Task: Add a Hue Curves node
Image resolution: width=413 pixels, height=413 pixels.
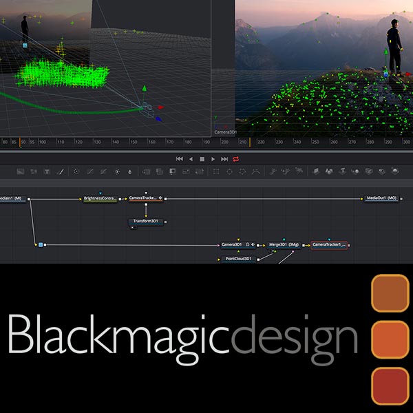Action: tap(103, 171)
